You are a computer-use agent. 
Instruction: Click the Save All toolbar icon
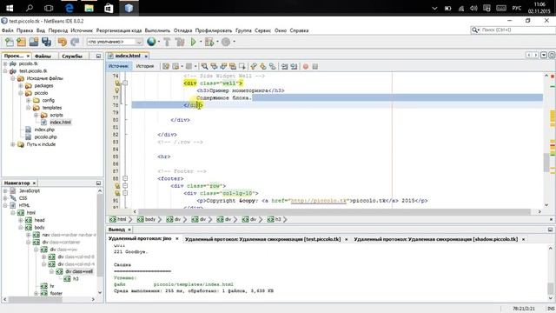46,42
